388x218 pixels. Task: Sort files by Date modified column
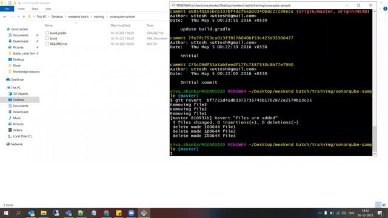[120, 25]
